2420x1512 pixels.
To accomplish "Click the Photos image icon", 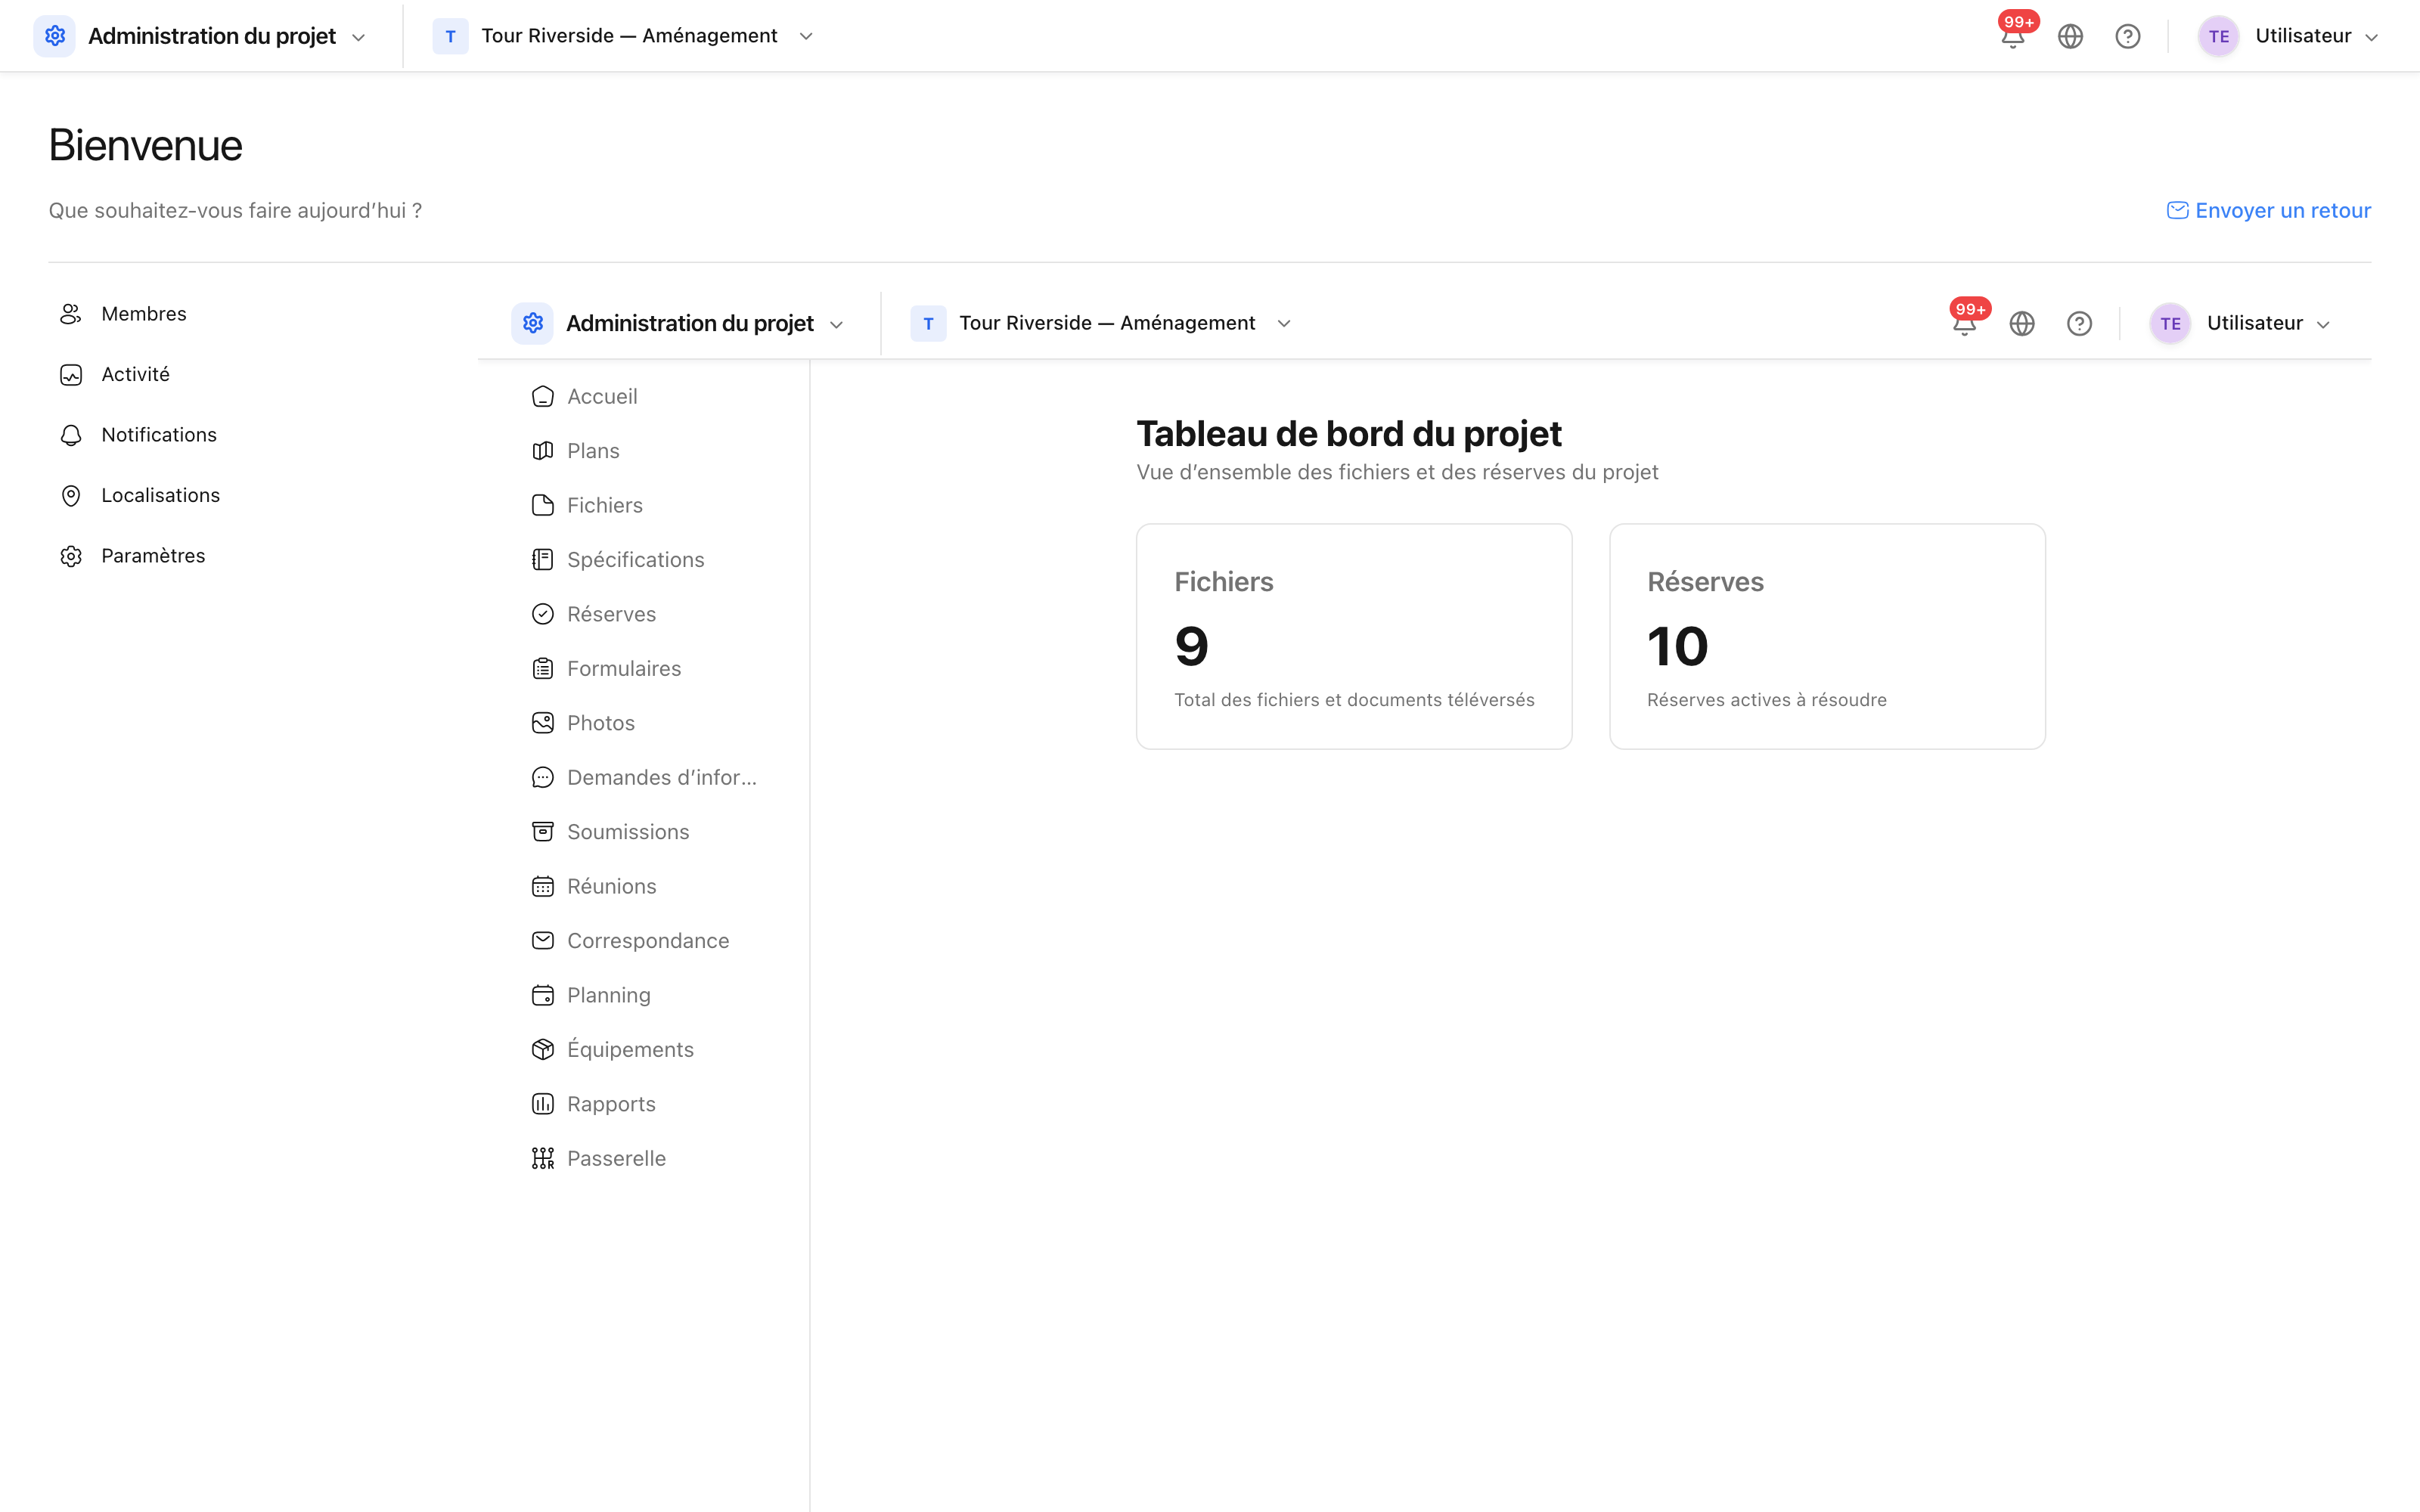I will pos(543,723).
